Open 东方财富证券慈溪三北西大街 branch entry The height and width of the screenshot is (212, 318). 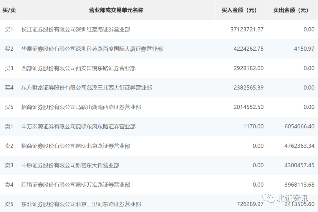tap(87, 88)
